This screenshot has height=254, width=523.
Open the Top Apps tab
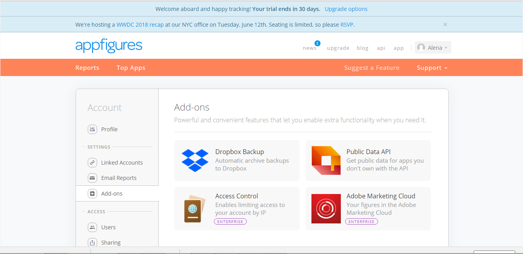131,68
